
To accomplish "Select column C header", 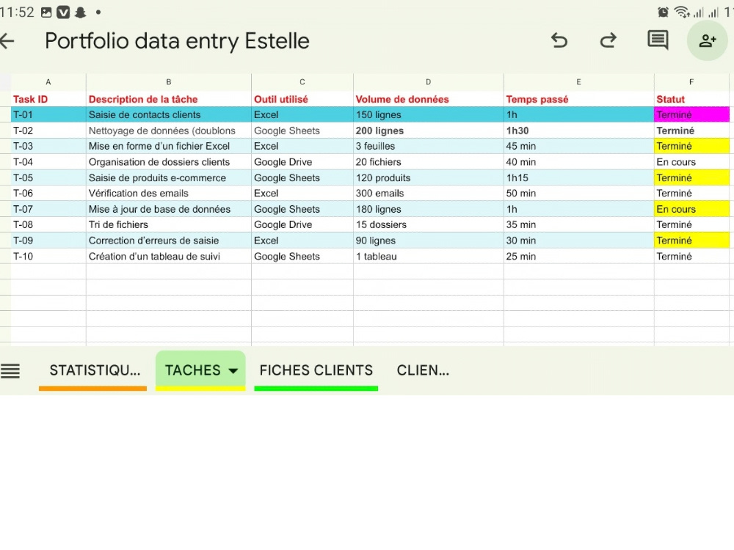I will pyautogui.click(x=302, y=82).
